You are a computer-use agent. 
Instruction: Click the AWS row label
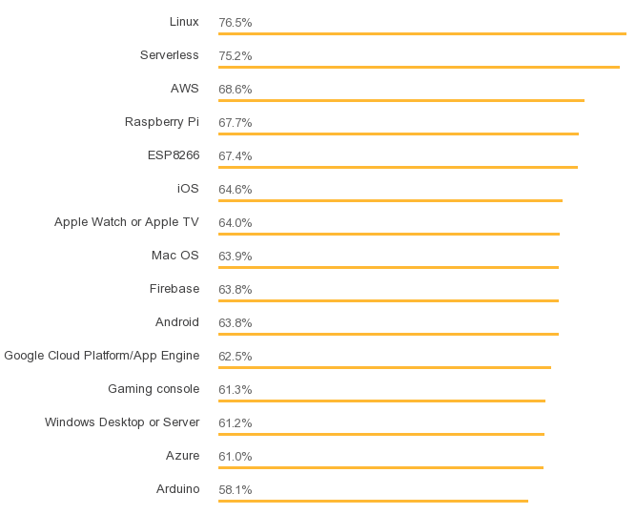click(185, 89)
